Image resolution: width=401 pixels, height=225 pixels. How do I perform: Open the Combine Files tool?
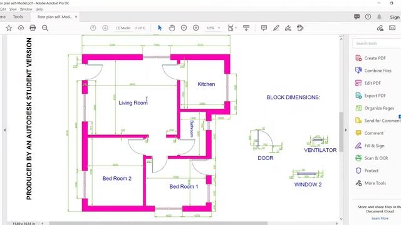pos(377,71)
